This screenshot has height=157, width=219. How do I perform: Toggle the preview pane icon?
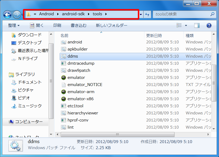(x=197, y=26)
